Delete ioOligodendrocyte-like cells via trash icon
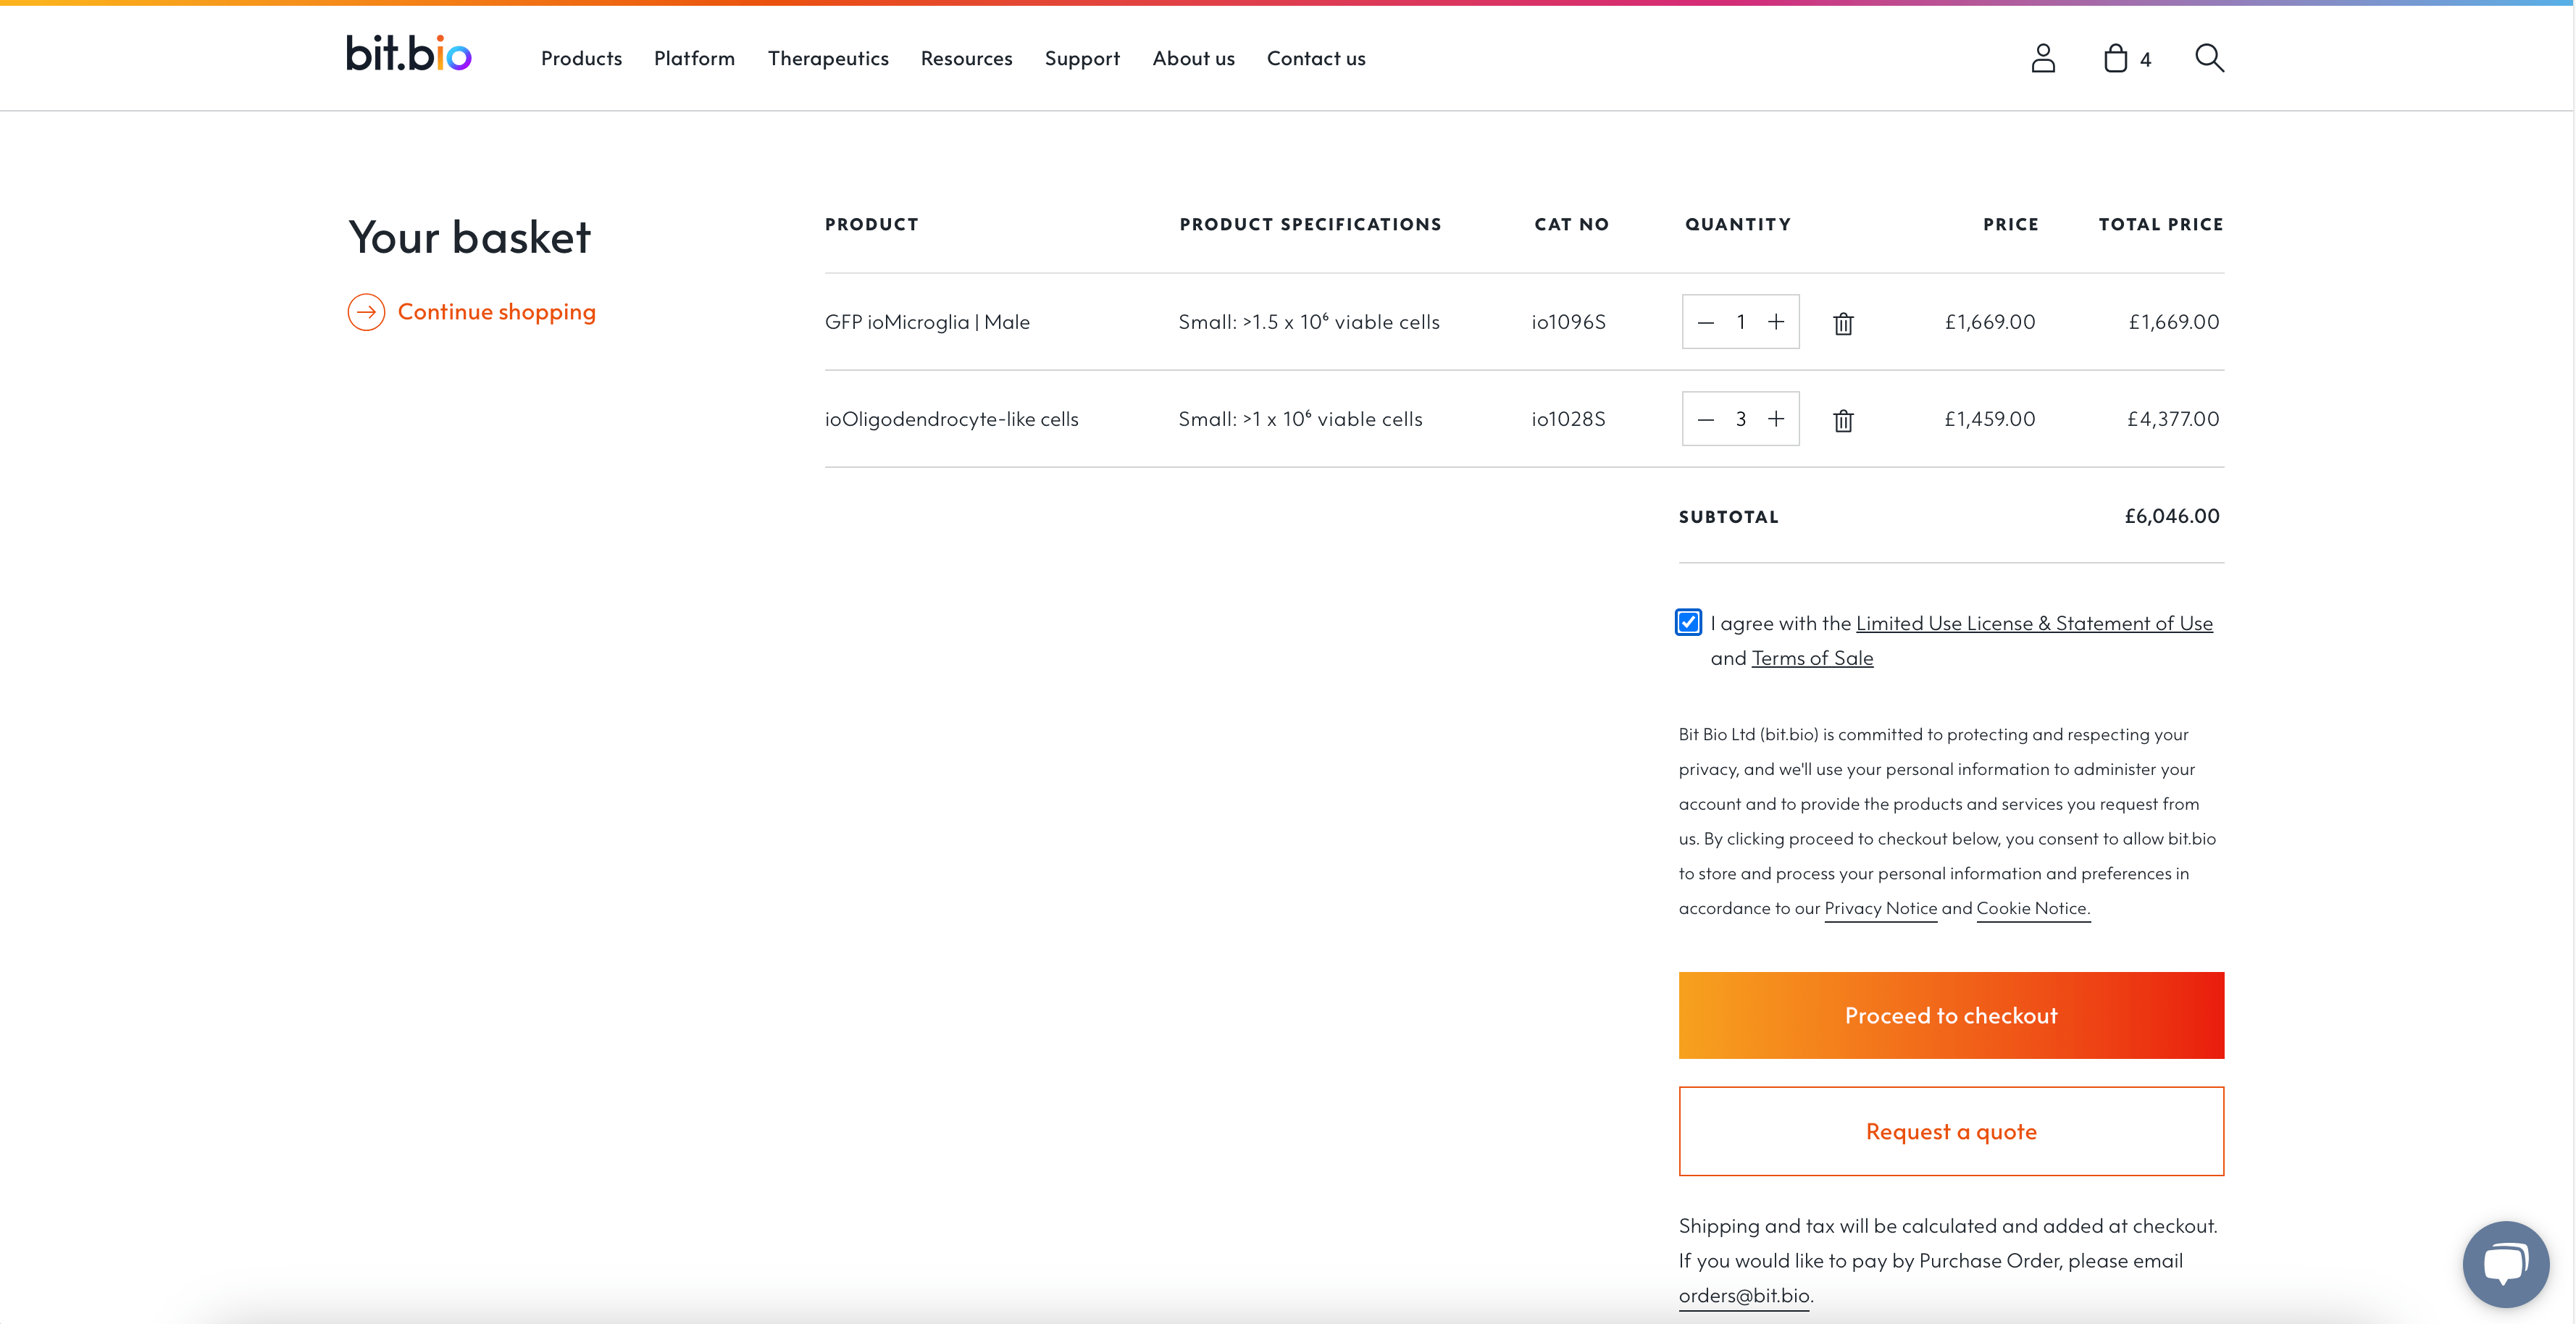Screen dimensions: 2576x1324 pos(1843,420)
